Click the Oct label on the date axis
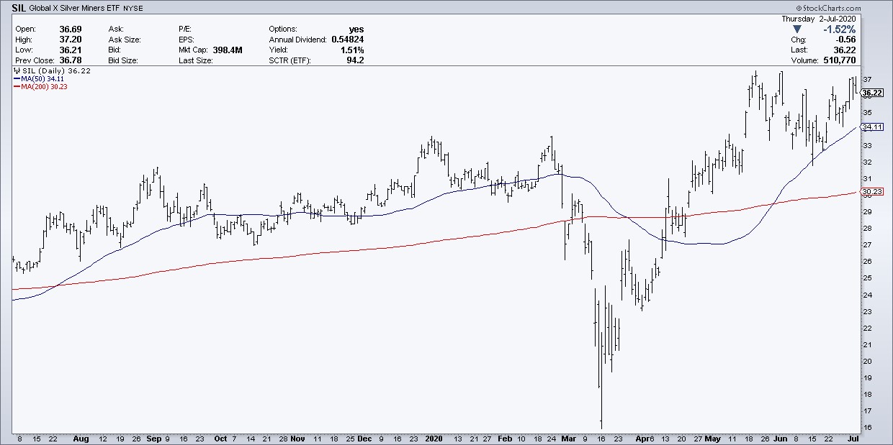893x445 pixels. pos(220,438)
